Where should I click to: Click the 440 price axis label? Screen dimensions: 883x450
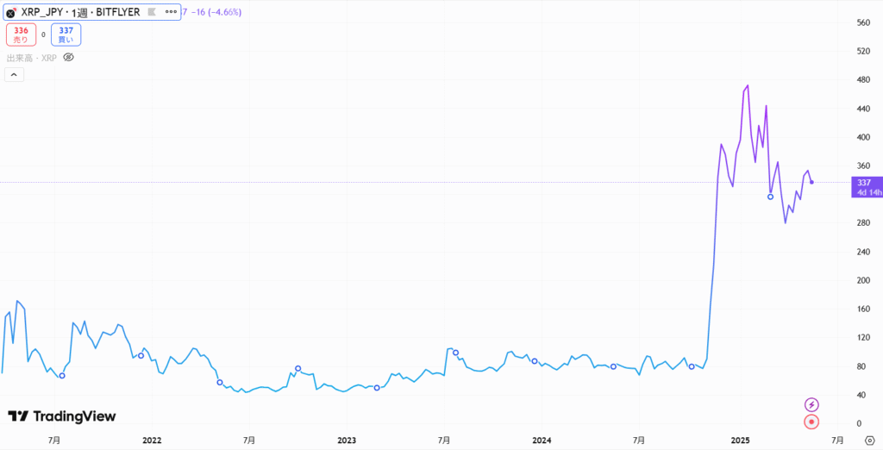pos(862,109)
